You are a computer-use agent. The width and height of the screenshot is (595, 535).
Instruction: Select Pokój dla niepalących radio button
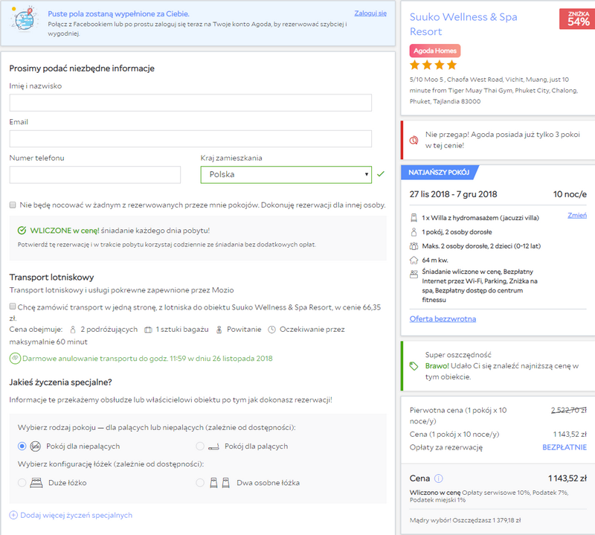click(22, 446)
